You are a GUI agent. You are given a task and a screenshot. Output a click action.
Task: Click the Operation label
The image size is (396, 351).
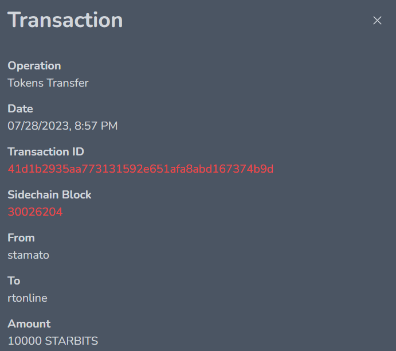(x=34, y=66)
